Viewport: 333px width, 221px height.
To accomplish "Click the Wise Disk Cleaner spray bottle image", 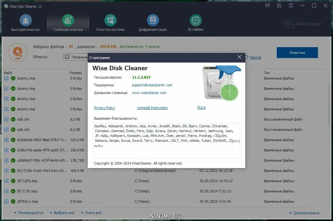I will point(221,83).
